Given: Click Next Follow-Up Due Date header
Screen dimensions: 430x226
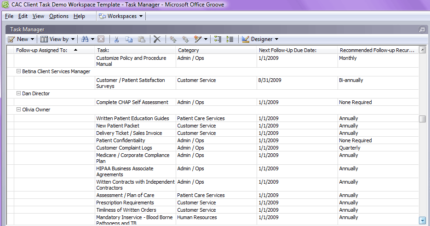Looking at the screenshot, I should click(297, 50).
